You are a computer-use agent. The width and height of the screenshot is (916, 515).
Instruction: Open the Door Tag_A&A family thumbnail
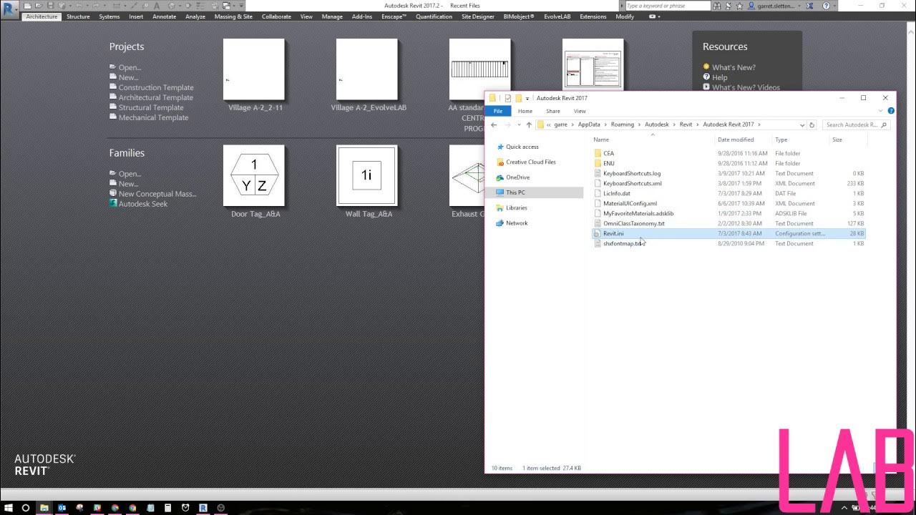pos(254,176)
